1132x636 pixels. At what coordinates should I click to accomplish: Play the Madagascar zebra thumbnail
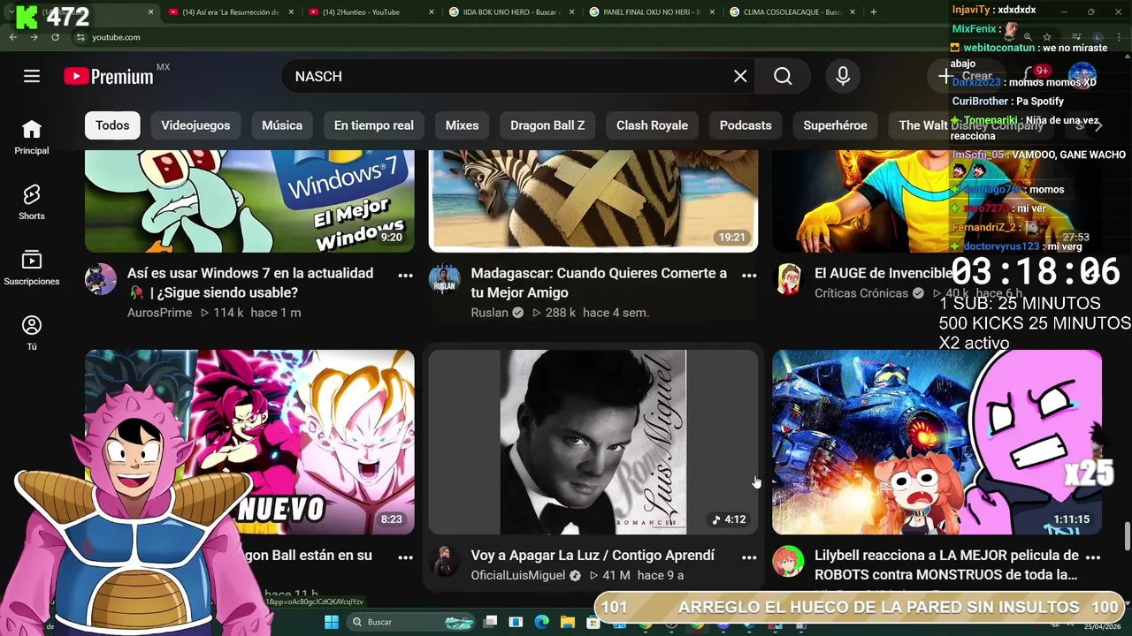point(593,201)
